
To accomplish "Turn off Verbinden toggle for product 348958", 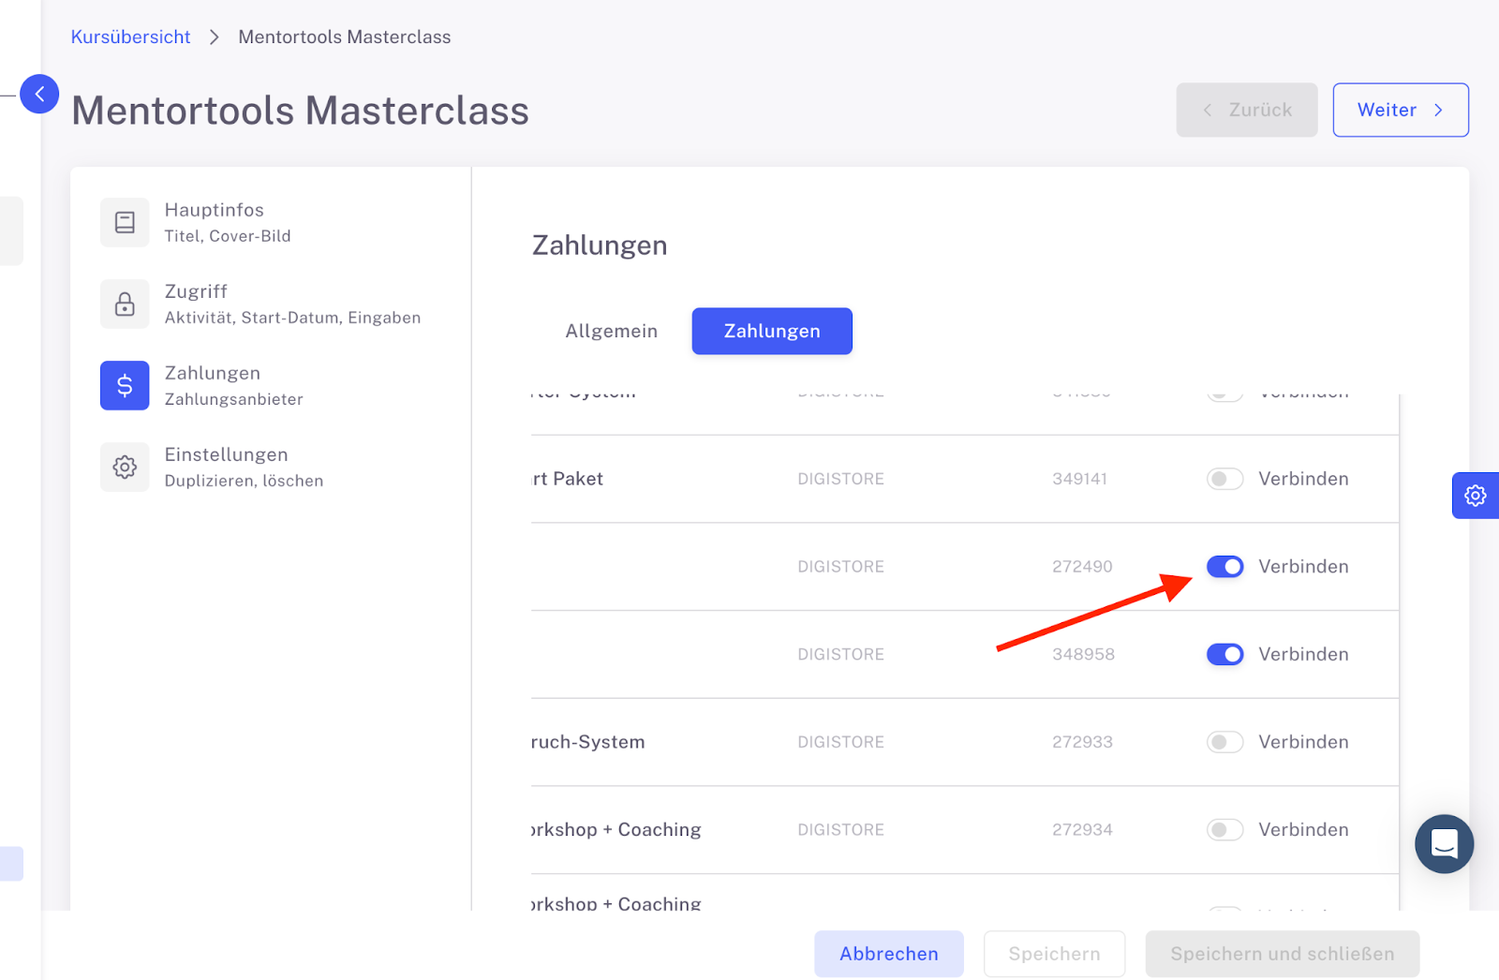I will [x=1224, y=654].
